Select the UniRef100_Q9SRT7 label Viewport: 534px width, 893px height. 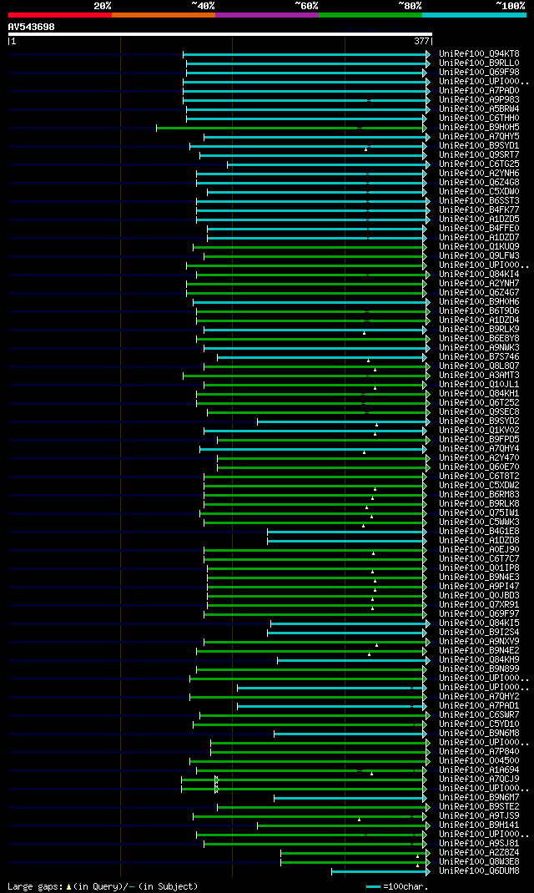tap(479, 155)
